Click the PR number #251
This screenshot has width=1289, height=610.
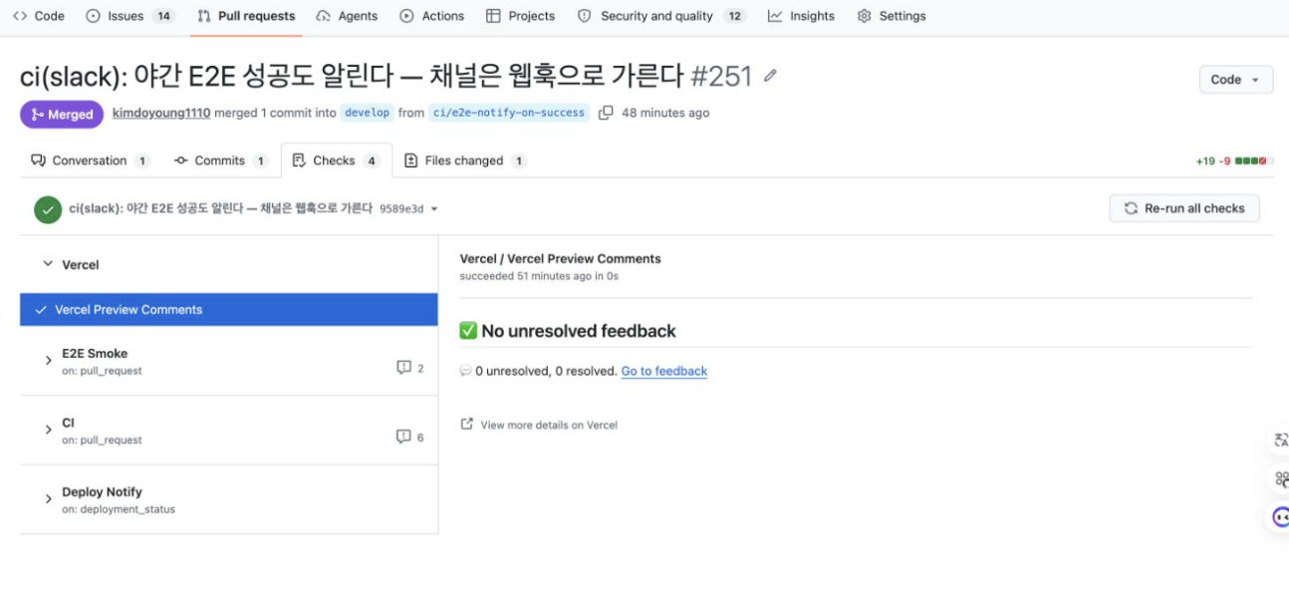pyautogui.click(x=721, y=76)
